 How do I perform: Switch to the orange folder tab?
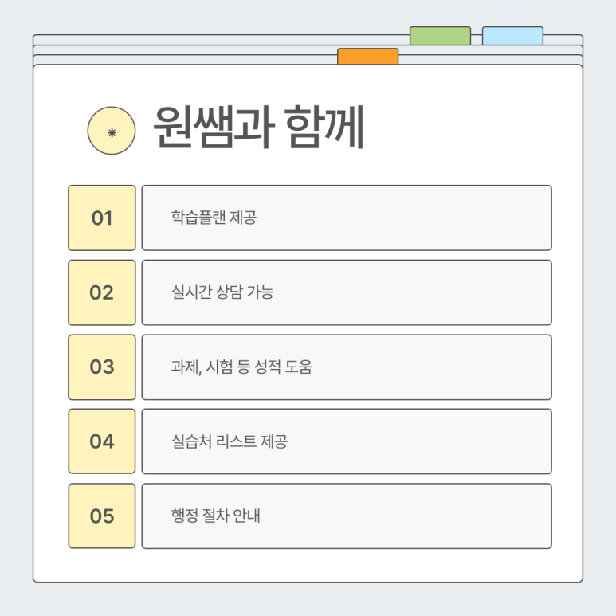tap(367, 56)
